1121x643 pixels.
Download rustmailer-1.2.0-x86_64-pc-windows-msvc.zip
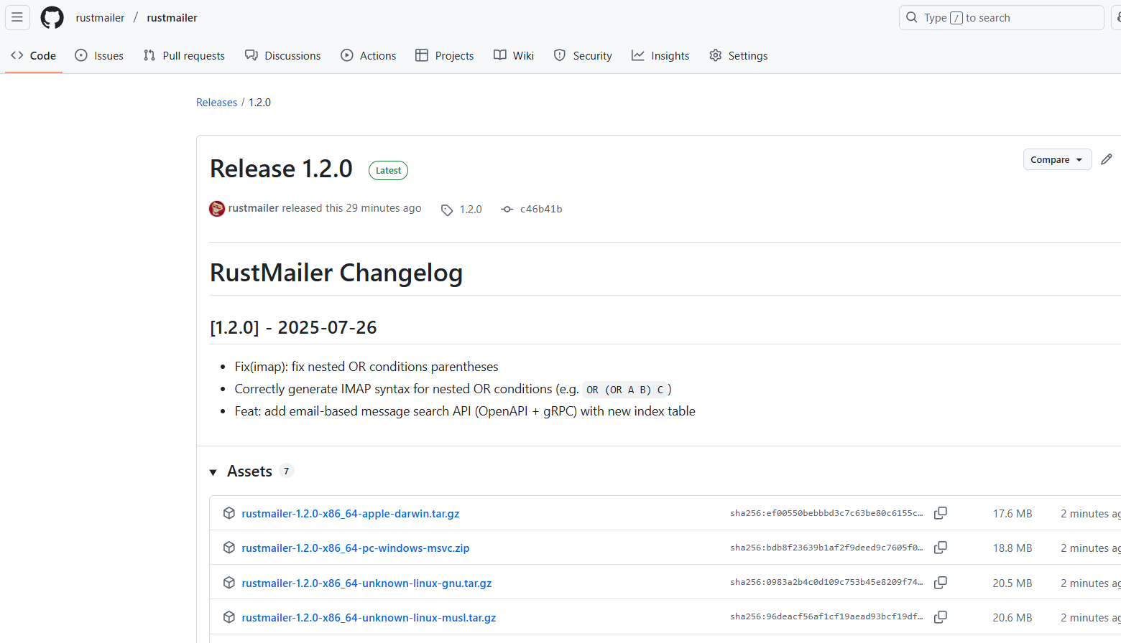click(356, 548)
